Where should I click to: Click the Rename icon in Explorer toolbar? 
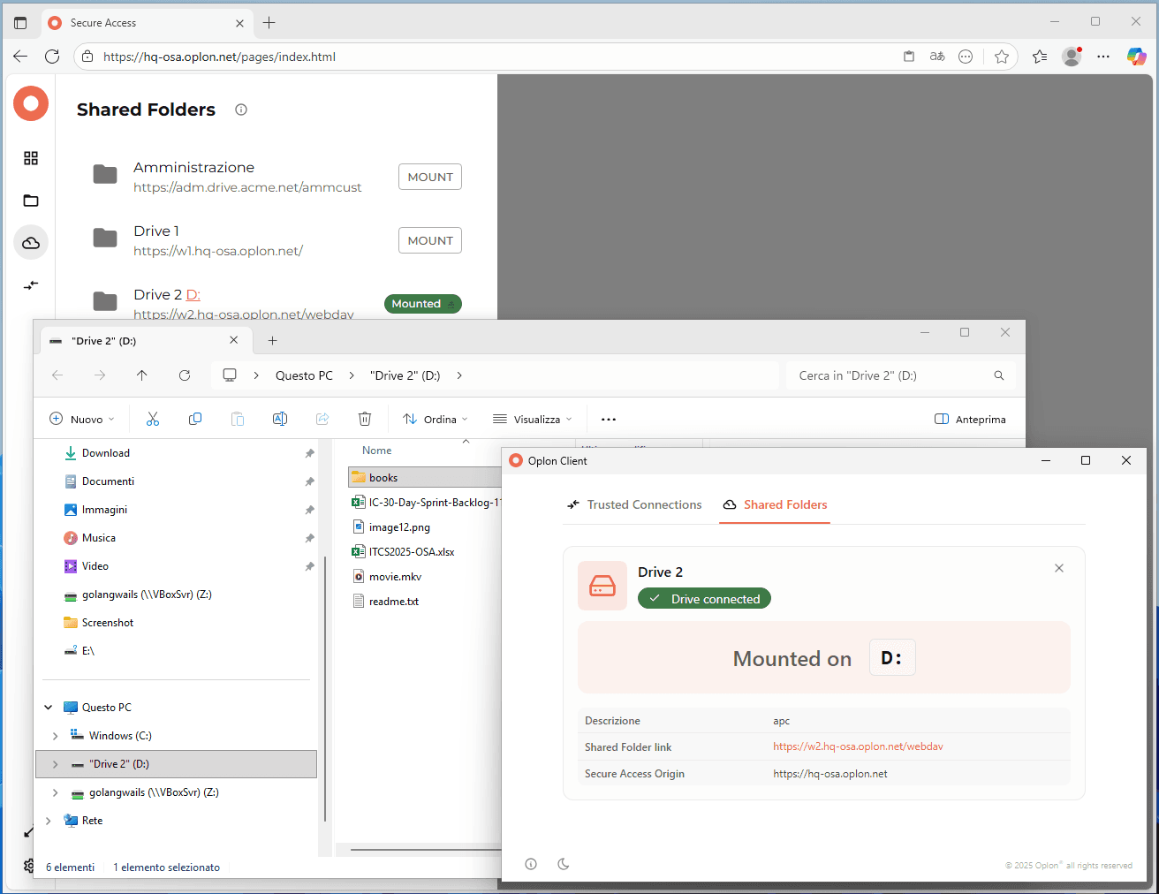tap(280, 419)
